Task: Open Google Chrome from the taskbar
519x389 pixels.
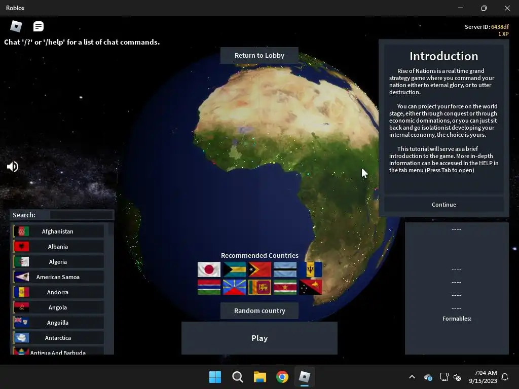Action: pyautogui.click(x=282, y=377)
